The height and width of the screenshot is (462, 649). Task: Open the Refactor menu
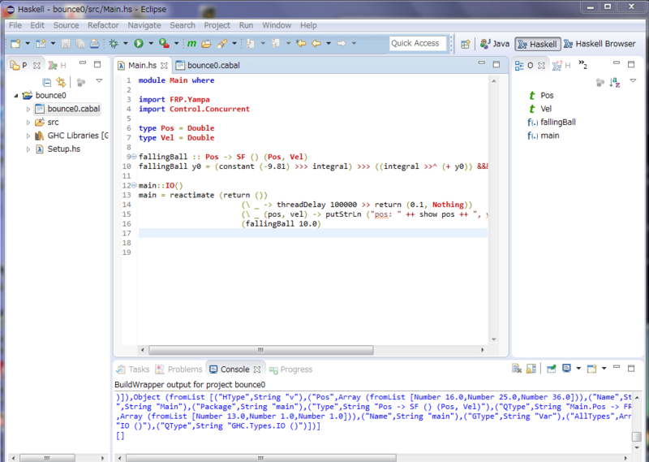103,25
